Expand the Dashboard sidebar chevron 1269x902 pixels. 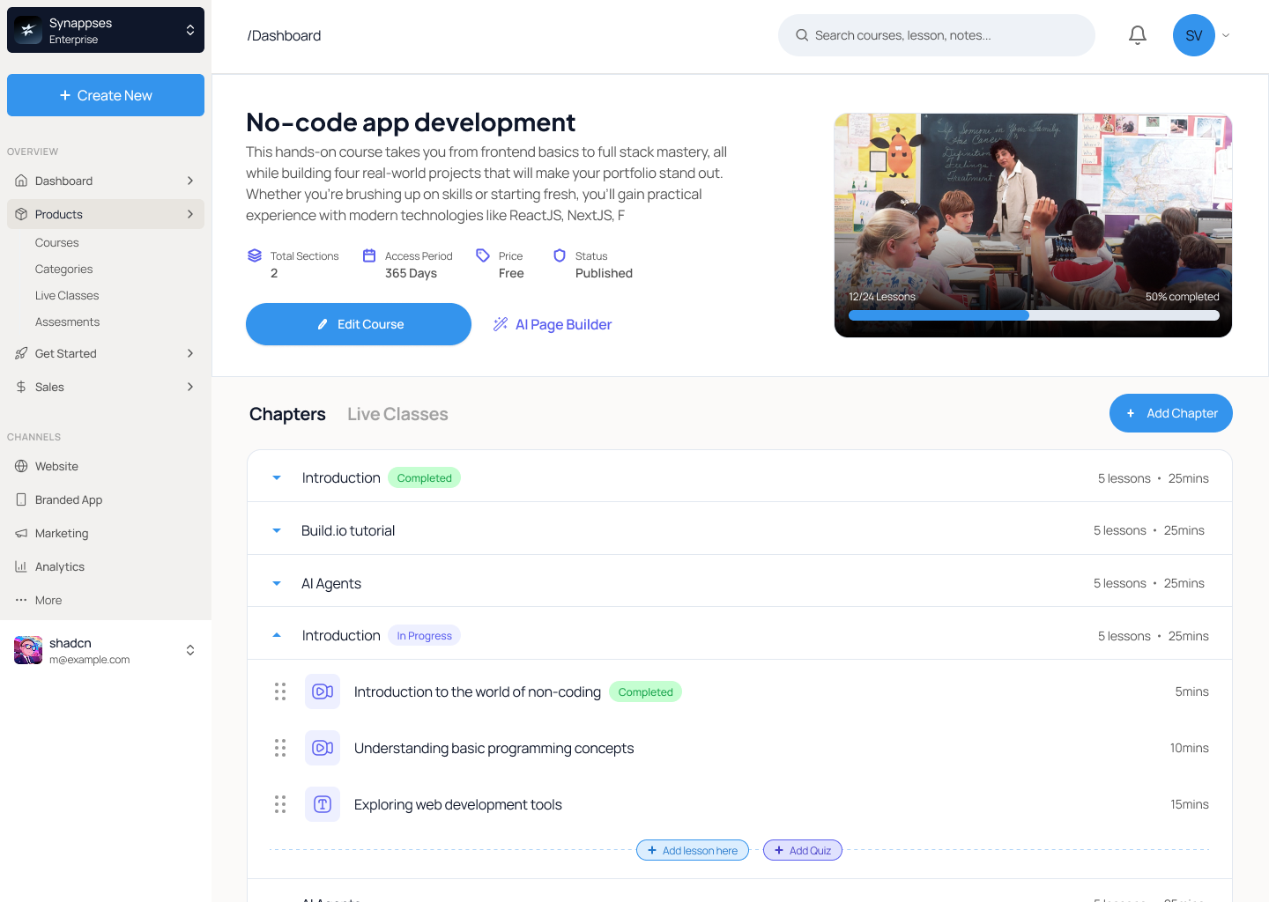(190, 181)
